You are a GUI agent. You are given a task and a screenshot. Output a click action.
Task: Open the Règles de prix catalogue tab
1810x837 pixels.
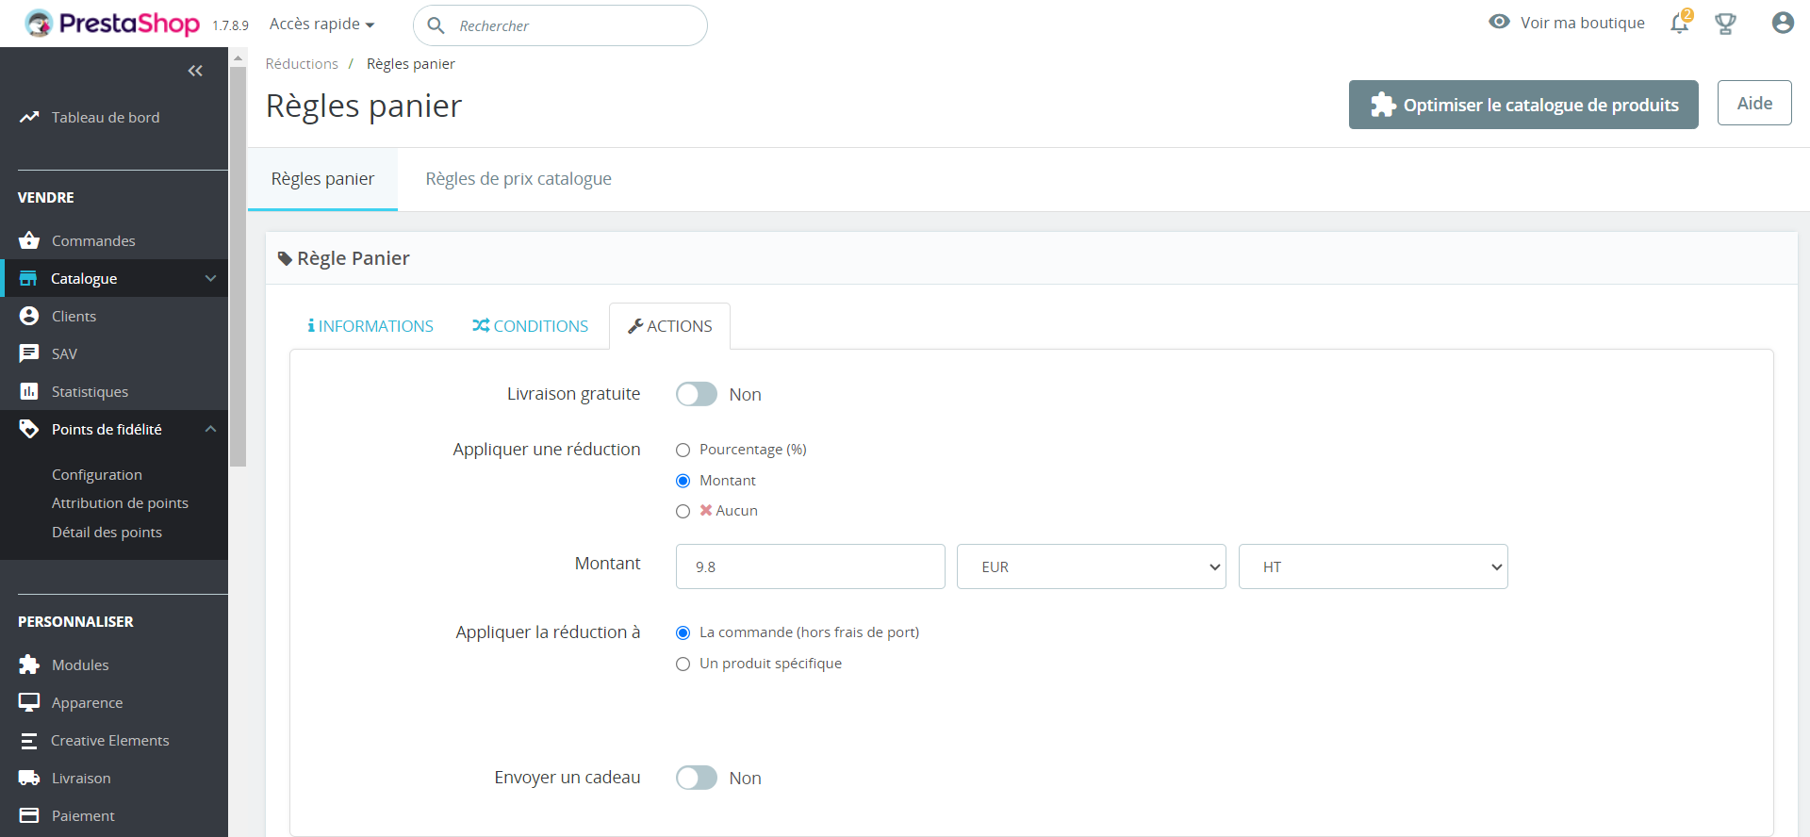click(x=518, y=179)
